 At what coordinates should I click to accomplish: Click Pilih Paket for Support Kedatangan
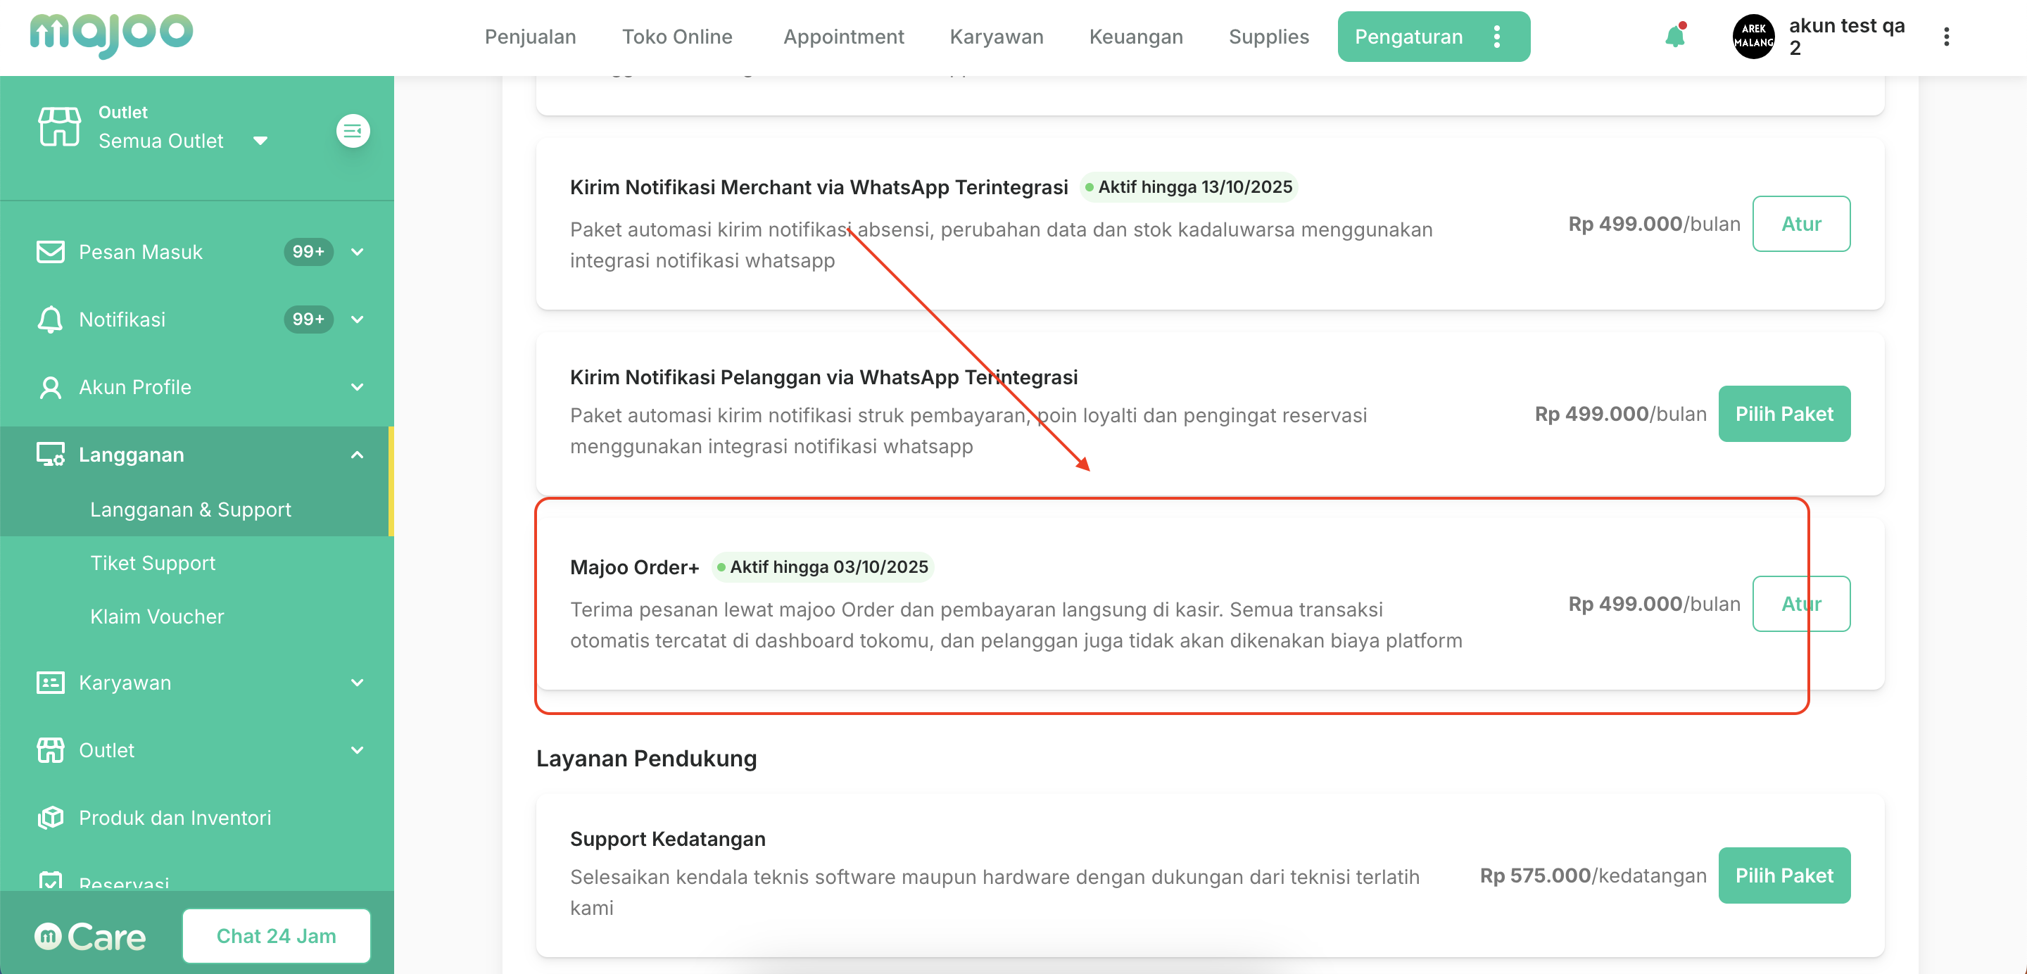(1784, 875)
